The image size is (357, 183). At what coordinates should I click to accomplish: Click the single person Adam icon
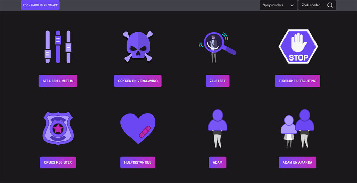point(218,129)
